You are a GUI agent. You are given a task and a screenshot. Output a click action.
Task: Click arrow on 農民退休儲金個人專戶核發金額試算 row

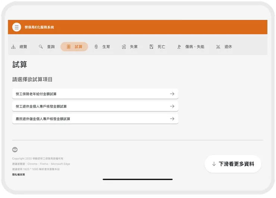point(172,119)
